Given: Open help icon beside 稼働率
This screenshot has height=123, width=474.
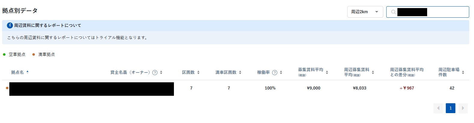Looking at the screenshot, I should 275,72.
